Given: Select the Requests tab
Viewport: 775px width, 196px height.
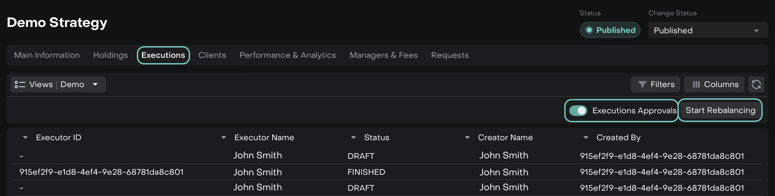Looking at the screenshot, I should coord(450,55).
